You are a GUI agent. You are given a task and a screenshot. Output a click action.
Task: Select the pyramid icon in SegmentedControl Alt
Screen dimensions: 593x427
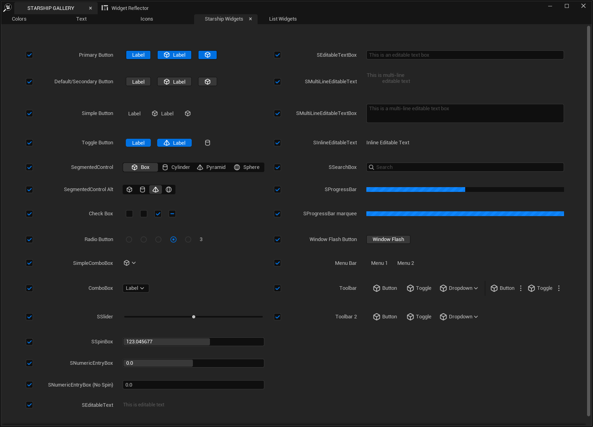point(156,190)
